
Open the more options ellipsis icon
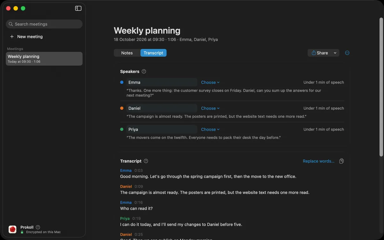click(347, 53)
